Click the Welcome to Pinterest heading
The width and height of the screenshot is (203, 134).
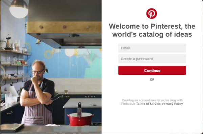pyautogui.click(x=152, y=30)
